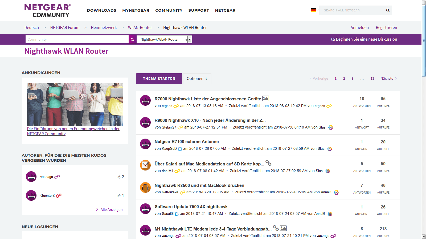The height and width of the screenshot is (239, 426).
Task: Click avatar for M1 Nighthawk LTE Modem thread
Action: tap(145, 230)
